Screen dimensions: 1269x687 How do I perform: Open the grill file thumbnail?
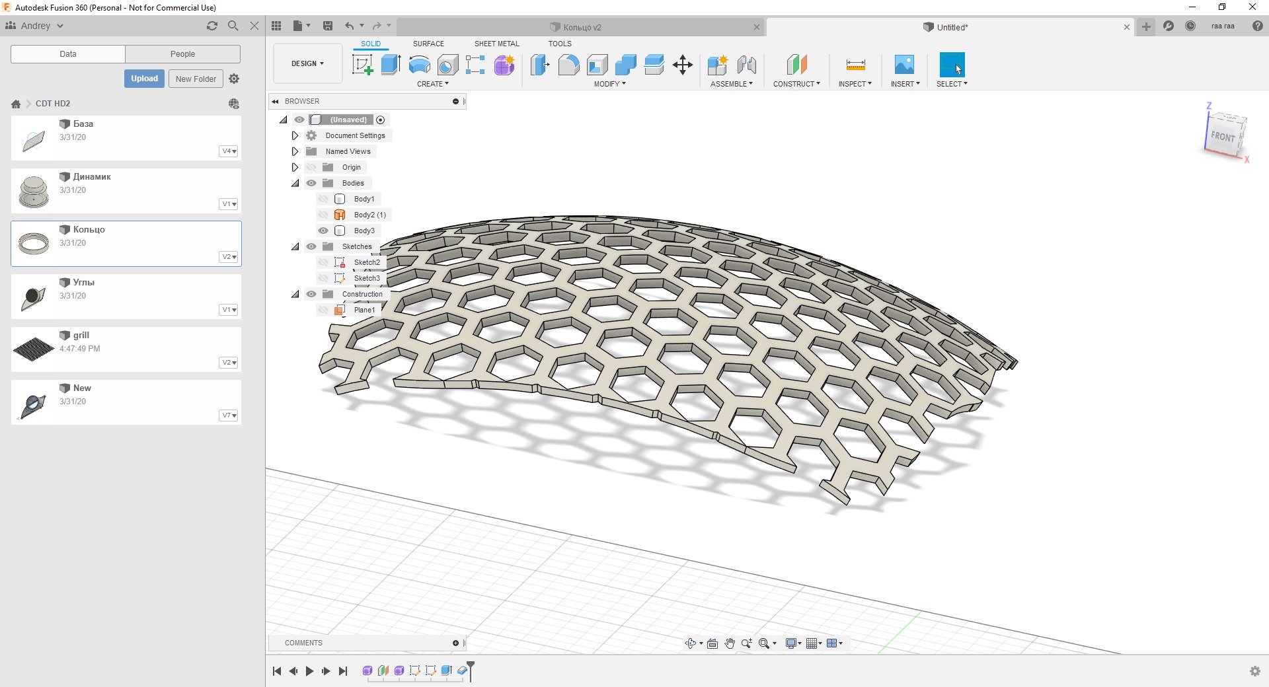[34, 349]
